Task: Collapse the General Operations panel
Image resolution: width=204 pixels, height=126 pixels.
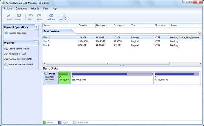Action: pyautogui.click(x=37, y=27)
